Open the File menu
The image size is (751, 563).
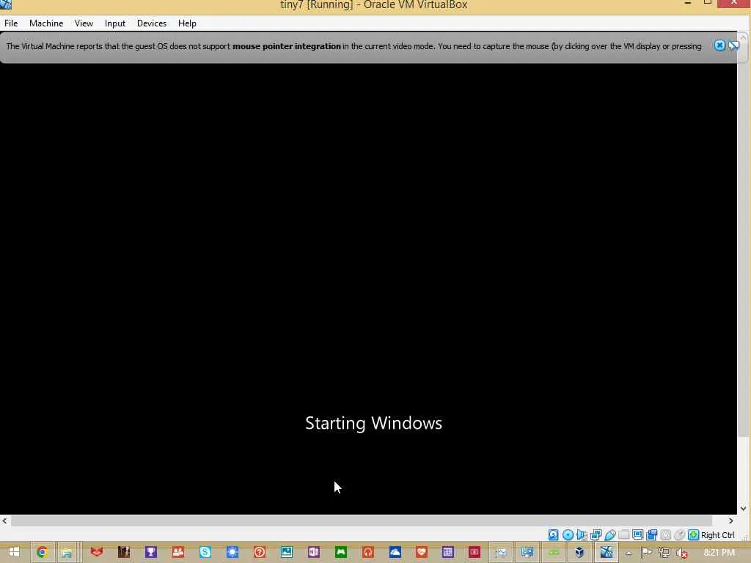point(11,23)
